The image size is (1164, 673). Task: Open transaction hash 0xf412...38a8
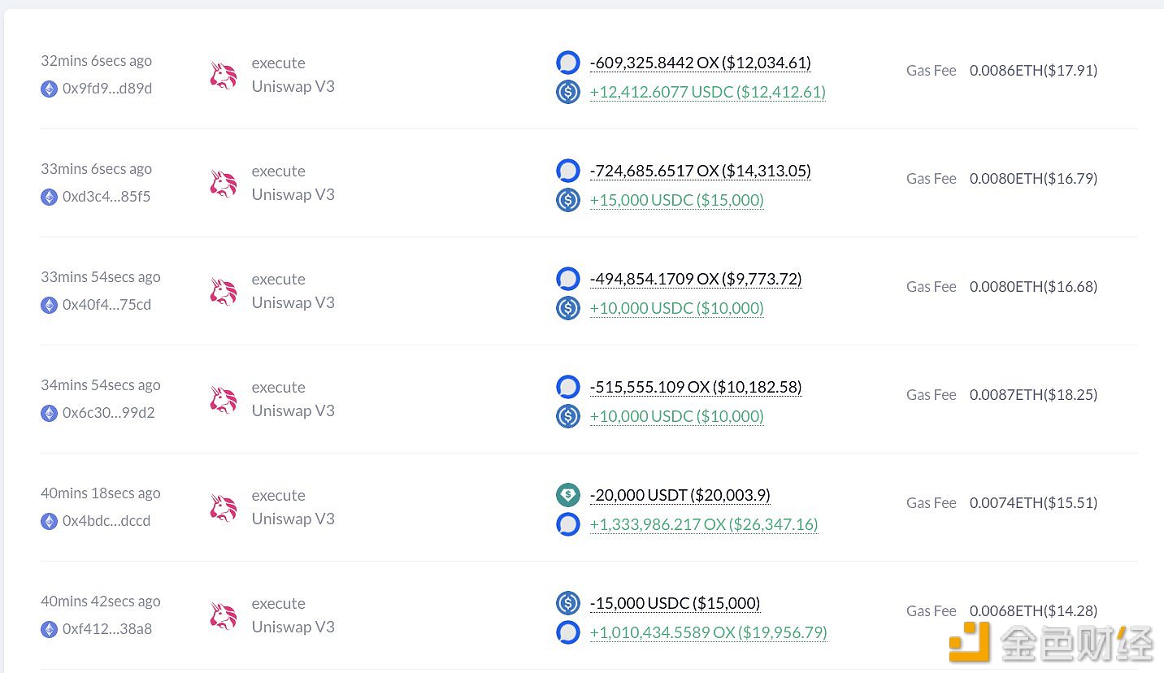tap(107, 629)
